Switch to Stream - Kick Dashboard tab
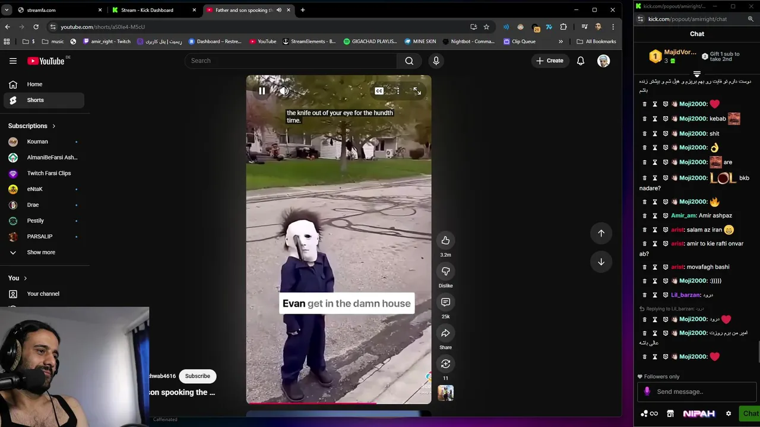This screenshot has height=427, width=760. [154, 10]
